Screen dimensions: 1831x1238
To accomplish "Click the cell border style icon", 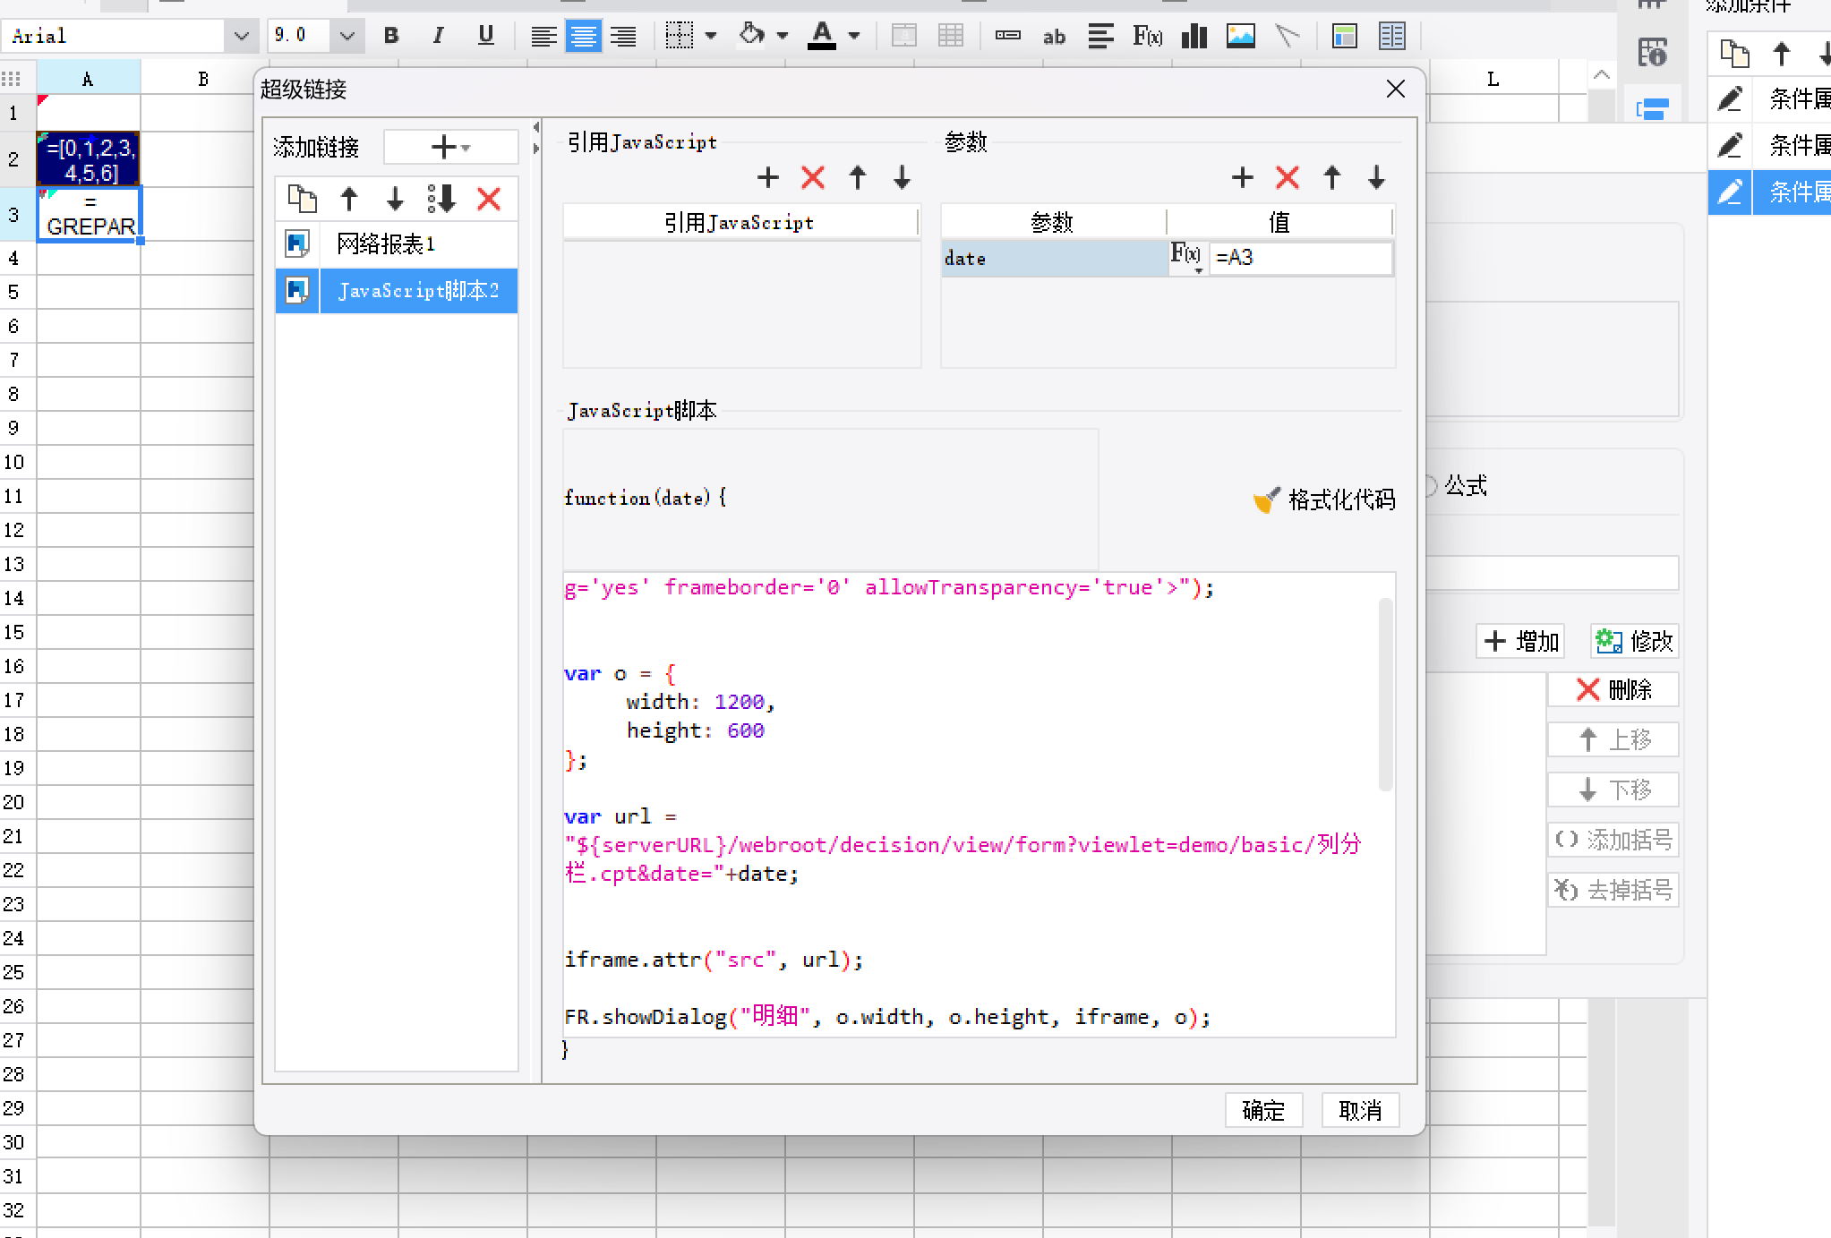I will pyautogui.click(x=680, y=36).
